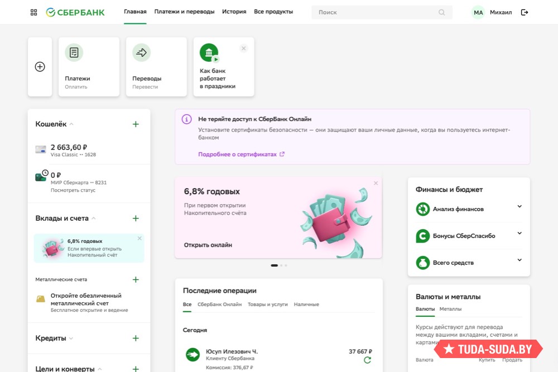Open Платежи и переводы menu
Viewport: 558px width, 372px height.
[184, 12]
